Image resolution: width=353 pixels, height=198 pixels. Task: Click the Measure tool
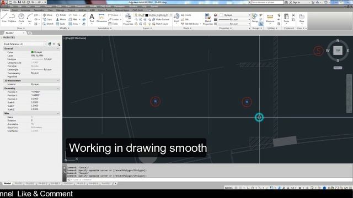[270, 18]
